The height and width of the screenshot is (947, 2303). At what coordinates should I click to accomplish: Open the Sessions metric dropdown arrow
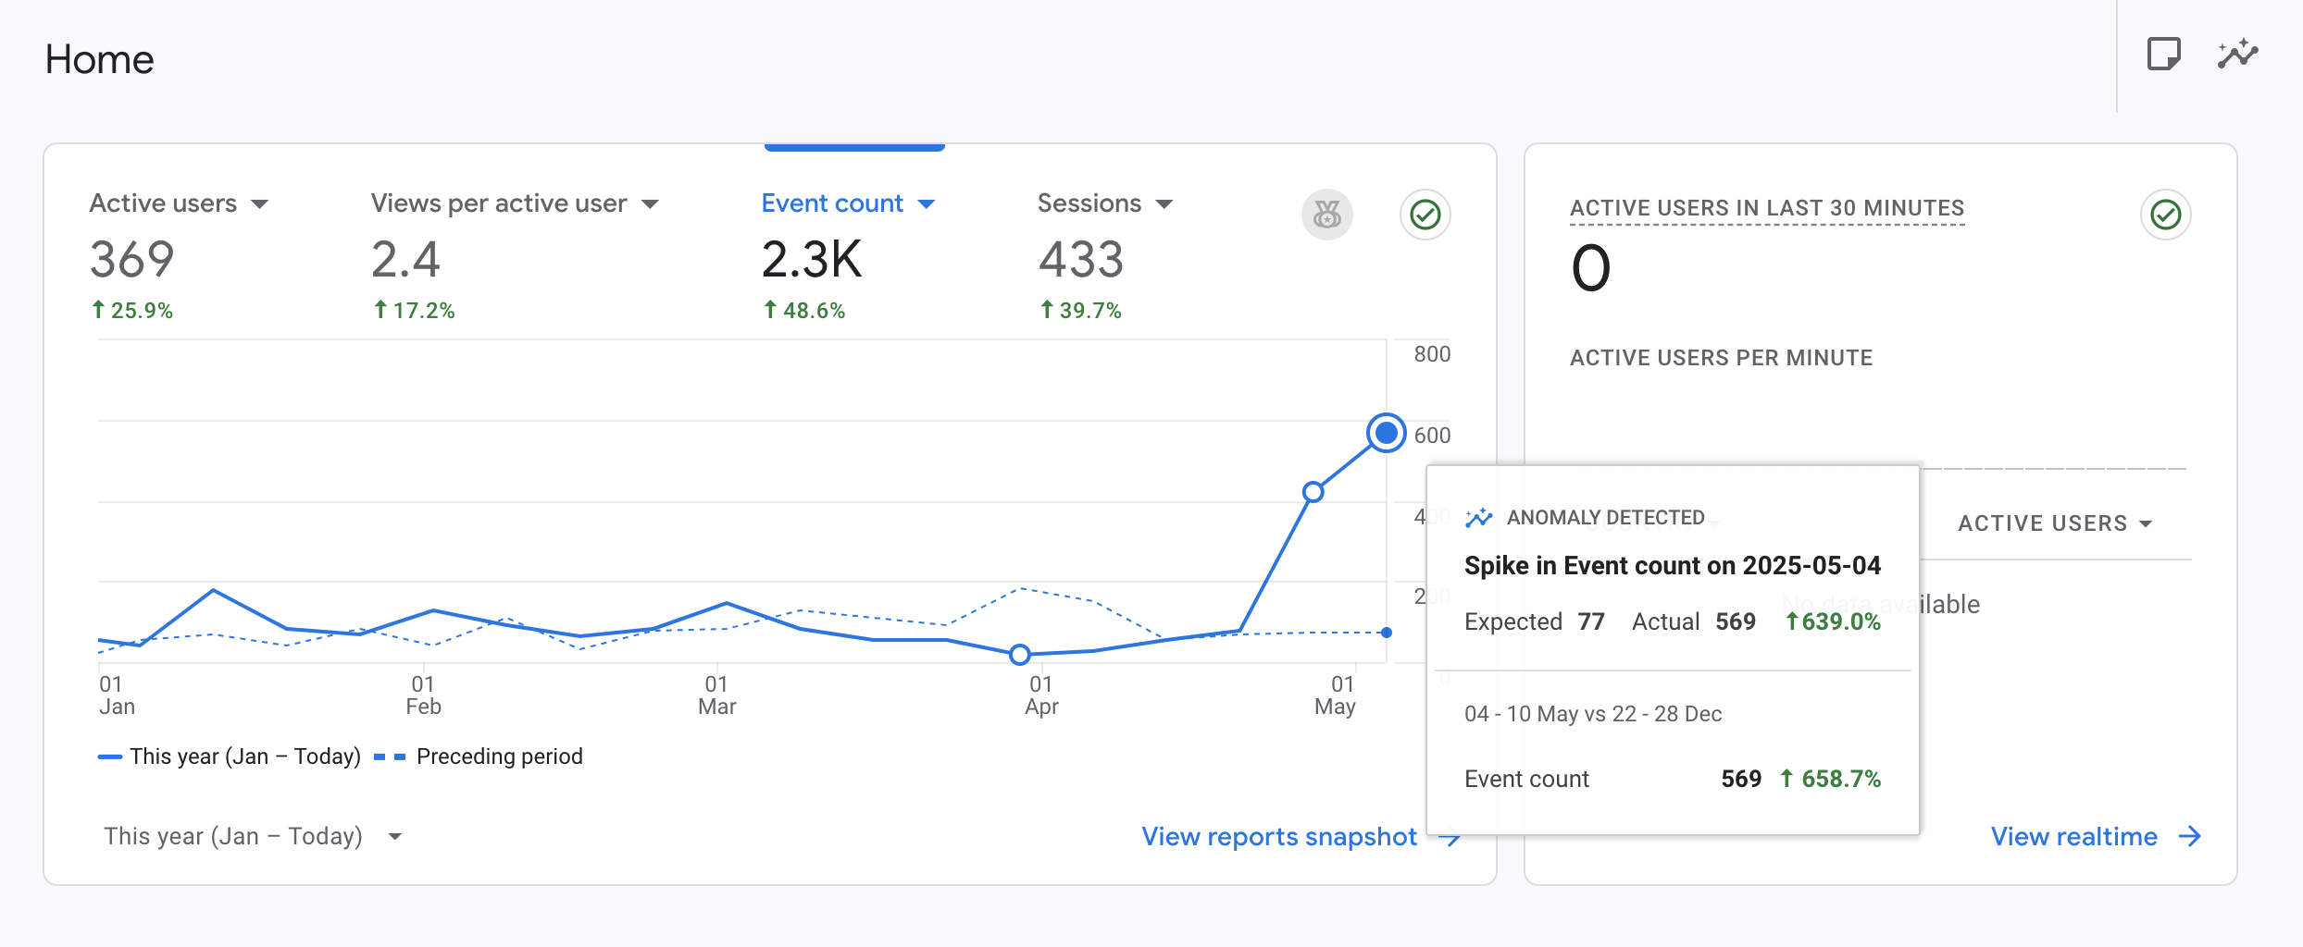pyautogui.click(x=1164, y=204)
